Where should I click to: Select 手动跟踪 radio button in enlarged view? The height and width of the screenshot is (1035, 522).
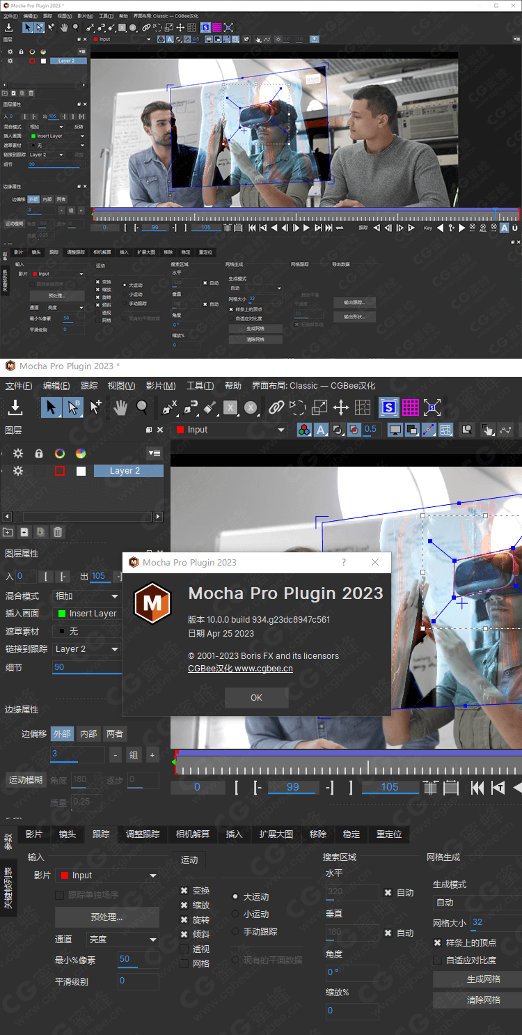click(236, 931)
